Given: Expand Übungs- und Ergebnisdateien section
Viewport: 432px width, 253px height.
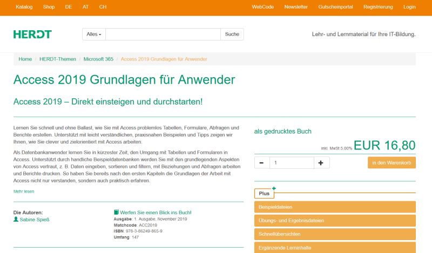Looking at the screenshot, I should [335, 220].
